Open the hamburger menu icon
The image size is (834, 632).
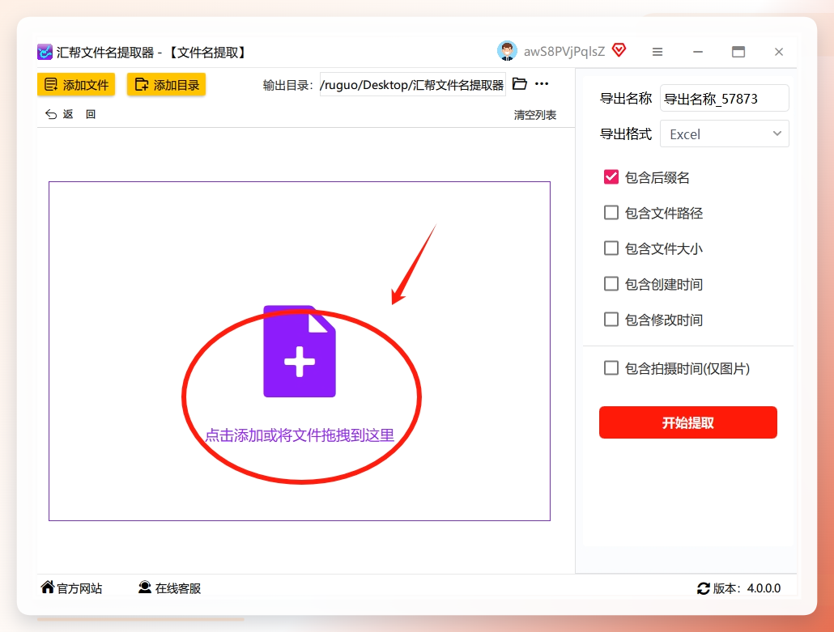point(657,52)
